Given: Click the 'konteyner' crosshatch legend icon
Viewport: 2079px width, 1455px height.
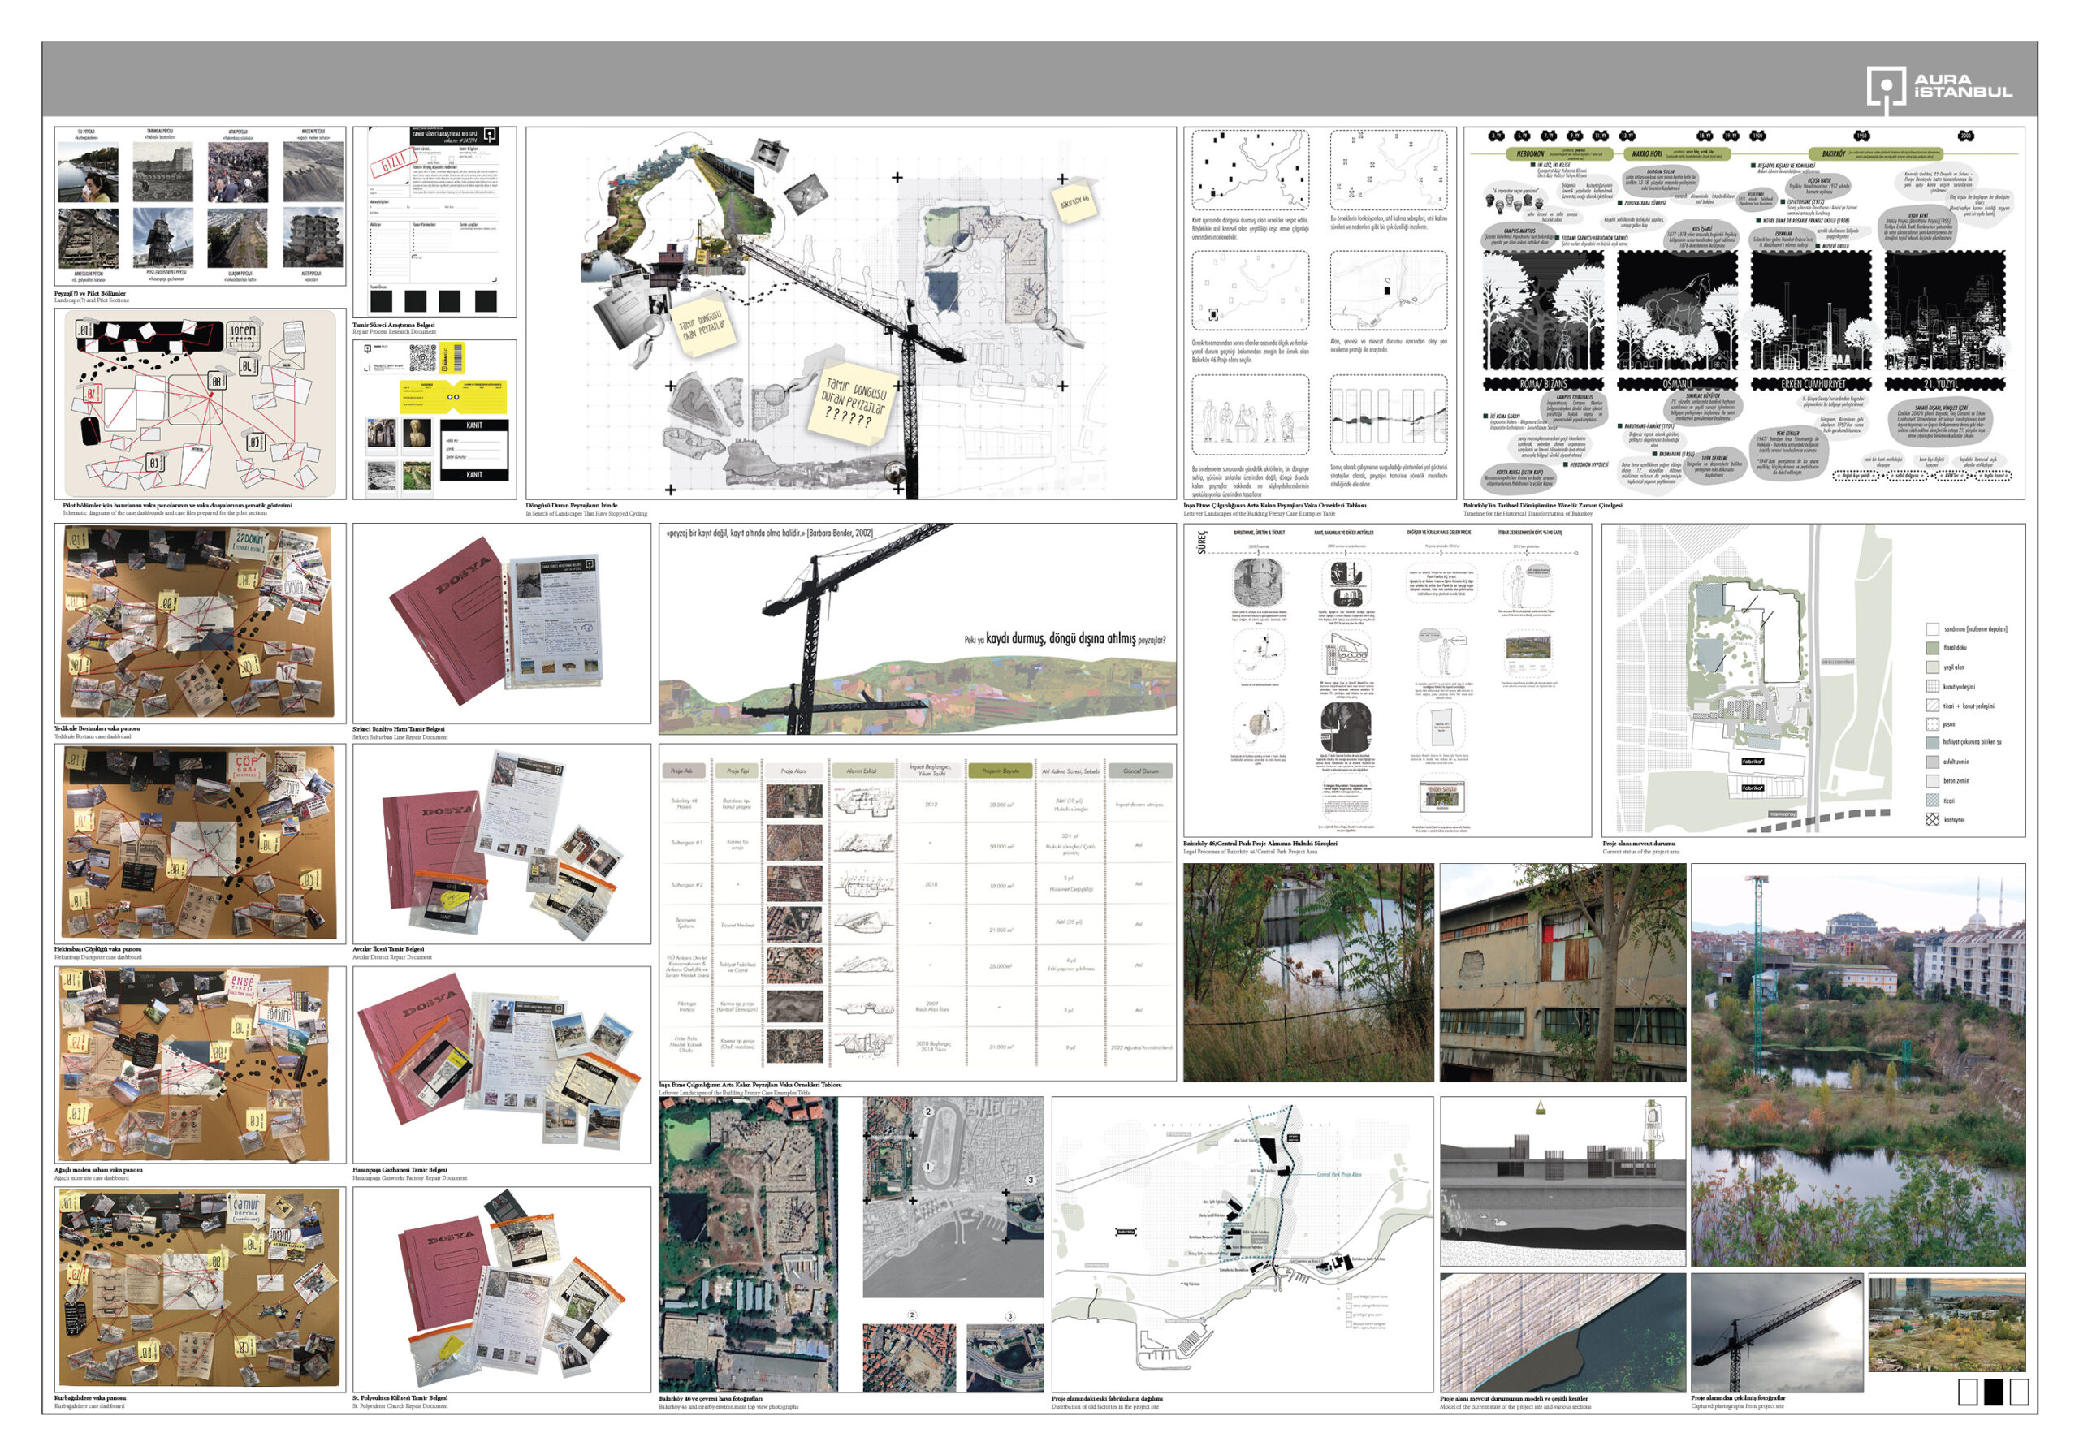Looking at the screenshot, I should click(1932, 819).
